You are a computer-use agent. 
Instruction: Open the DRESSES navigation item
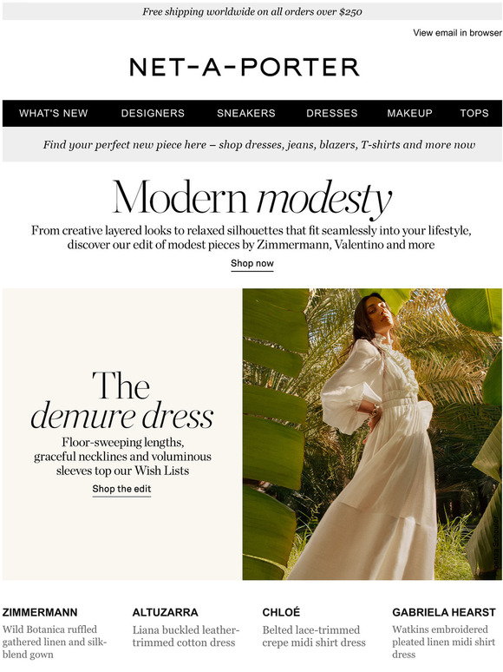[332, 113]
